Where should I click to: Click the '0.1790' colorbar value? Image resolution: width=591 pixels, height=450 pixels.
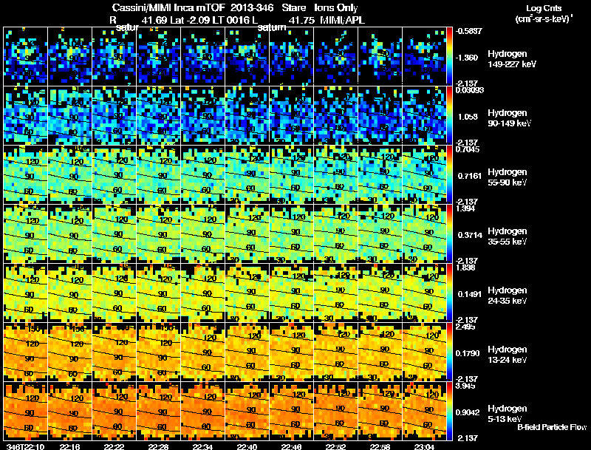coord(469,353)
